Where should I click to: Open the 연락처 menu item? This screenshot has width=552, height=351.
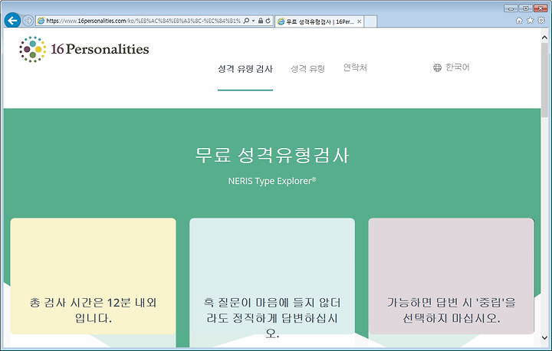pyautogui.click(x=355, y=67)
